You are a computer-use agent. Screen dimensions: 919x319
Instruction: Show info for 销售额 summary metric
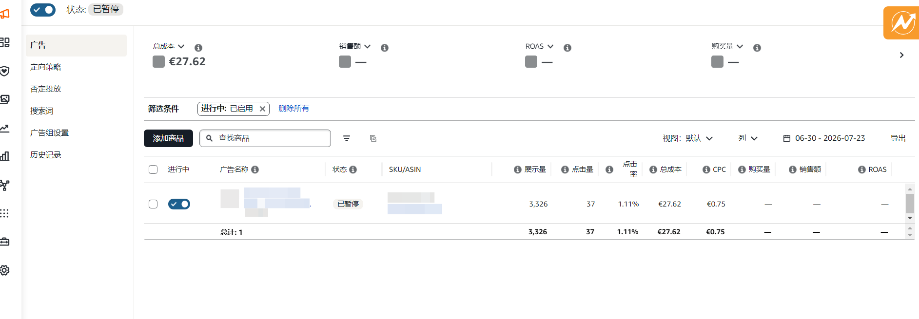[385, 48]
